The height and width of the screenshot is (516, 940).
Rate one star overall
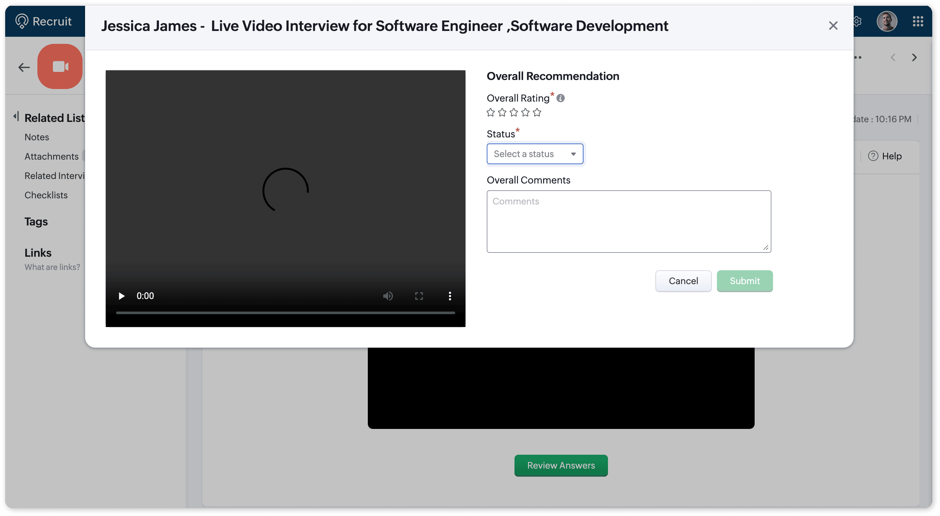pos(491,113)
